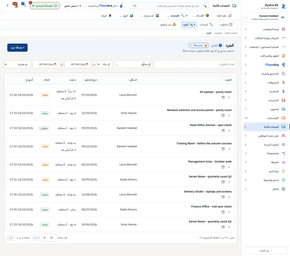Open المحاسبة from the sidebar
Image resolution: width=290 pixels, height=256 pixels.
coord(266,91)
